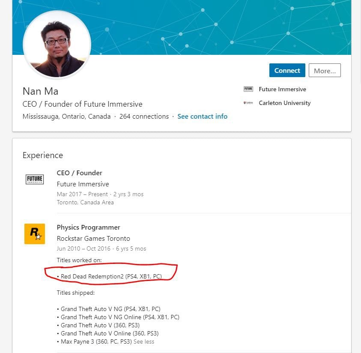361x353 pixels.
Task: View the 264 connections link
Action: pos(144,117)
